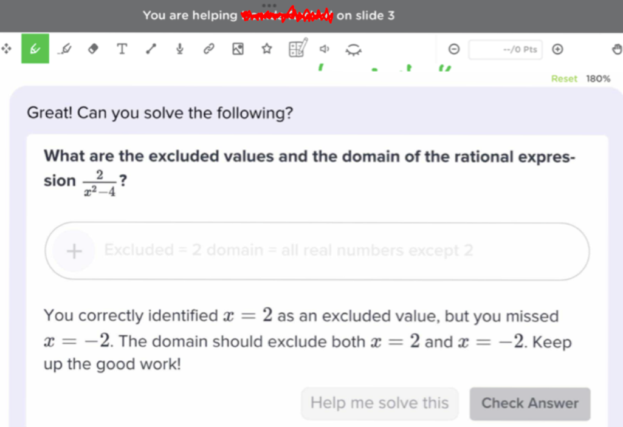Click the Check Answer button
The height and width of the screenshot is (427, 623).
[529, 403]
